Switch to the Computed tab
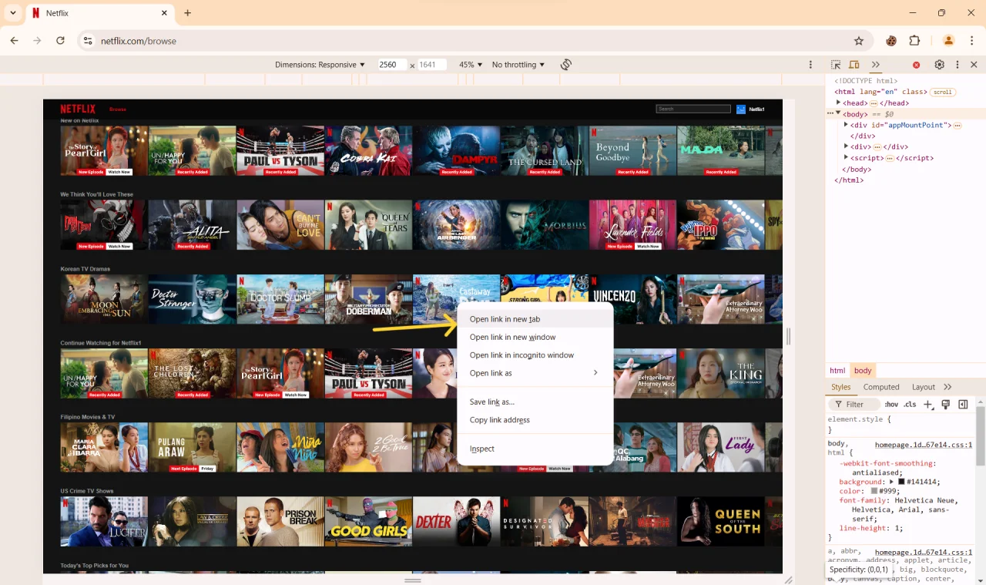986x585 pixels. click(881, 387)
